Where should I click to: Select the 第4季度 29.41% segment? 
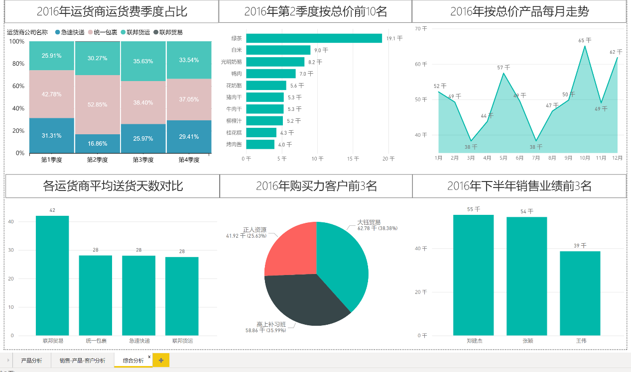coord(189,137)
